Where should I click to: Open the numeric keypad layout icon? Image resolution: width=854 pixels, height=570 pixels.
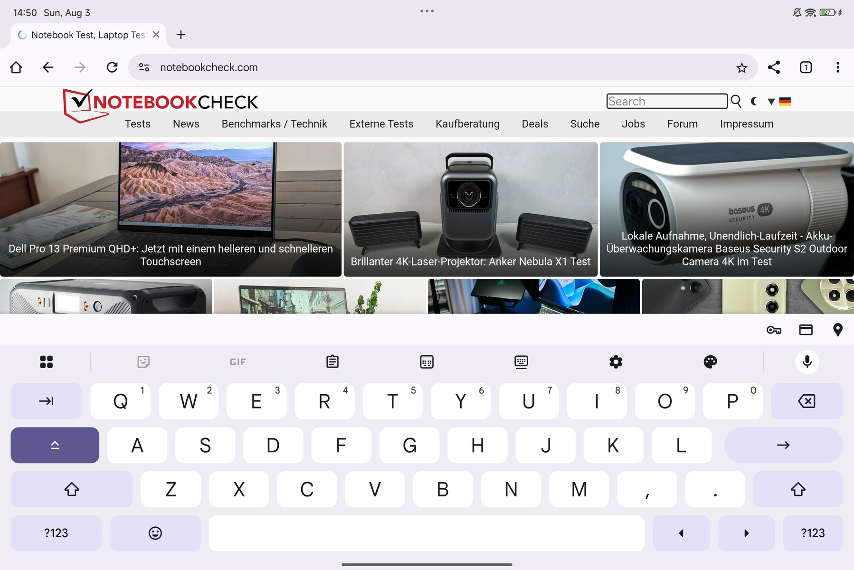(x=427, y=362)
